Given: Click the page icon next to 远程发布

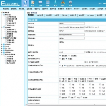Looking at the screenshot, I should pos(6,36).
